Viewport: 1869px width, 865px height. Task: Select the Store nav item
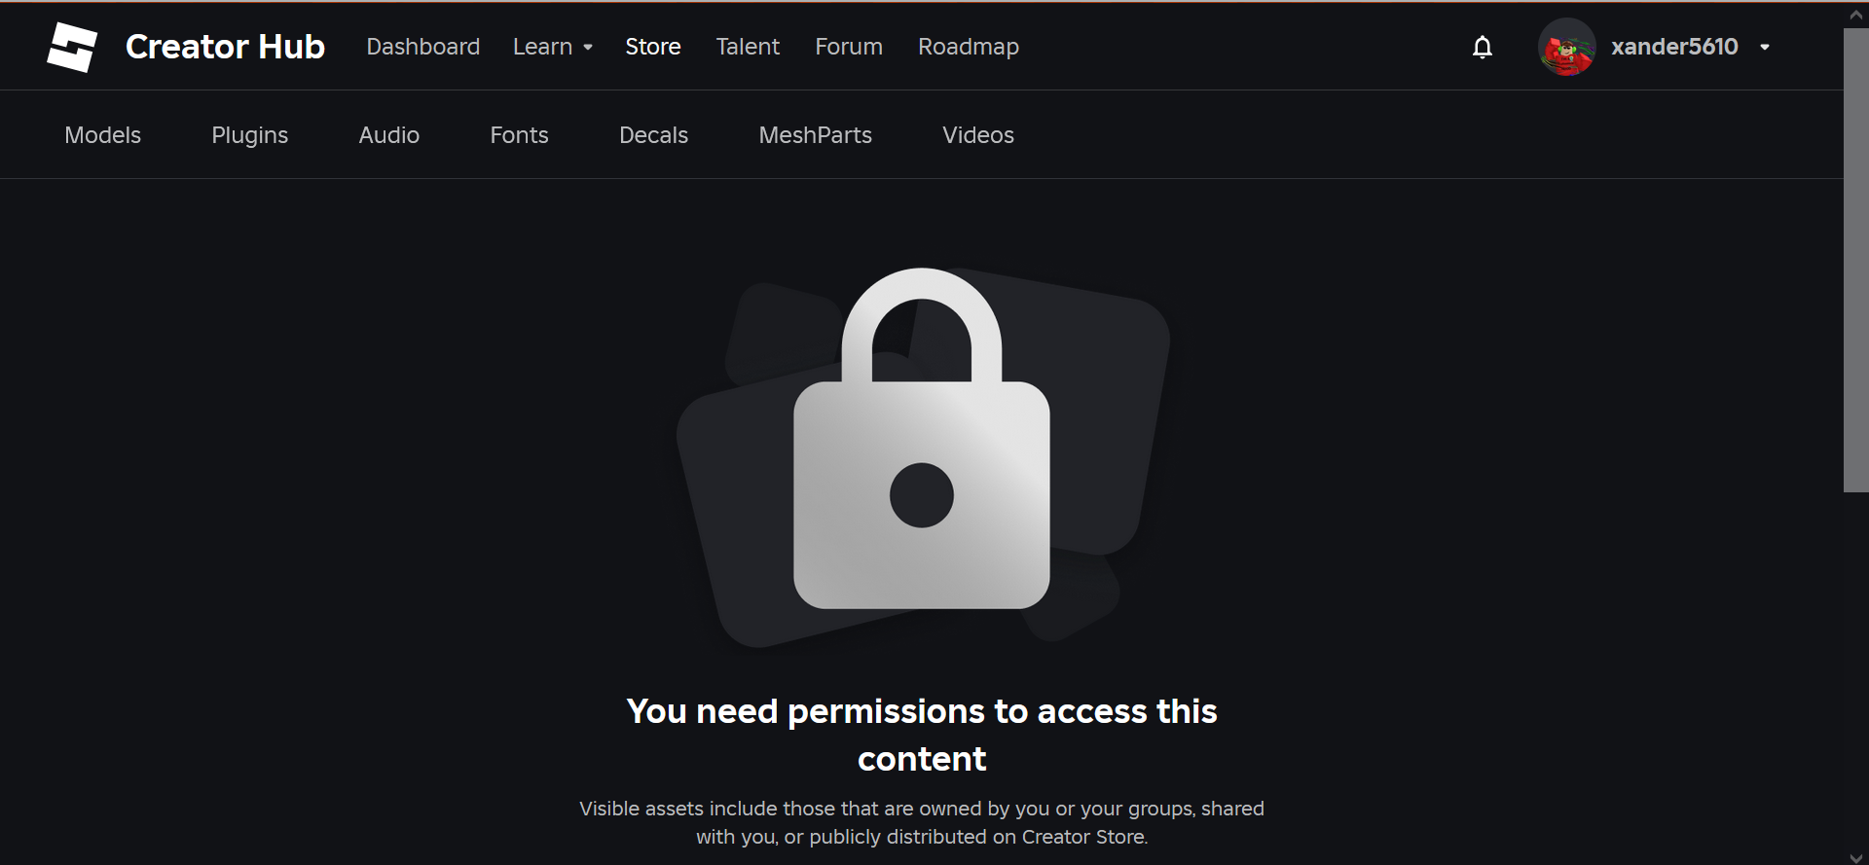(653, 47)
